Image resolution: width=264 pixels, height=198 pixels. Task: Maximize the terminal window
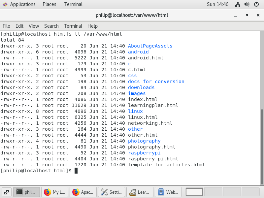[x=247, y=15]
